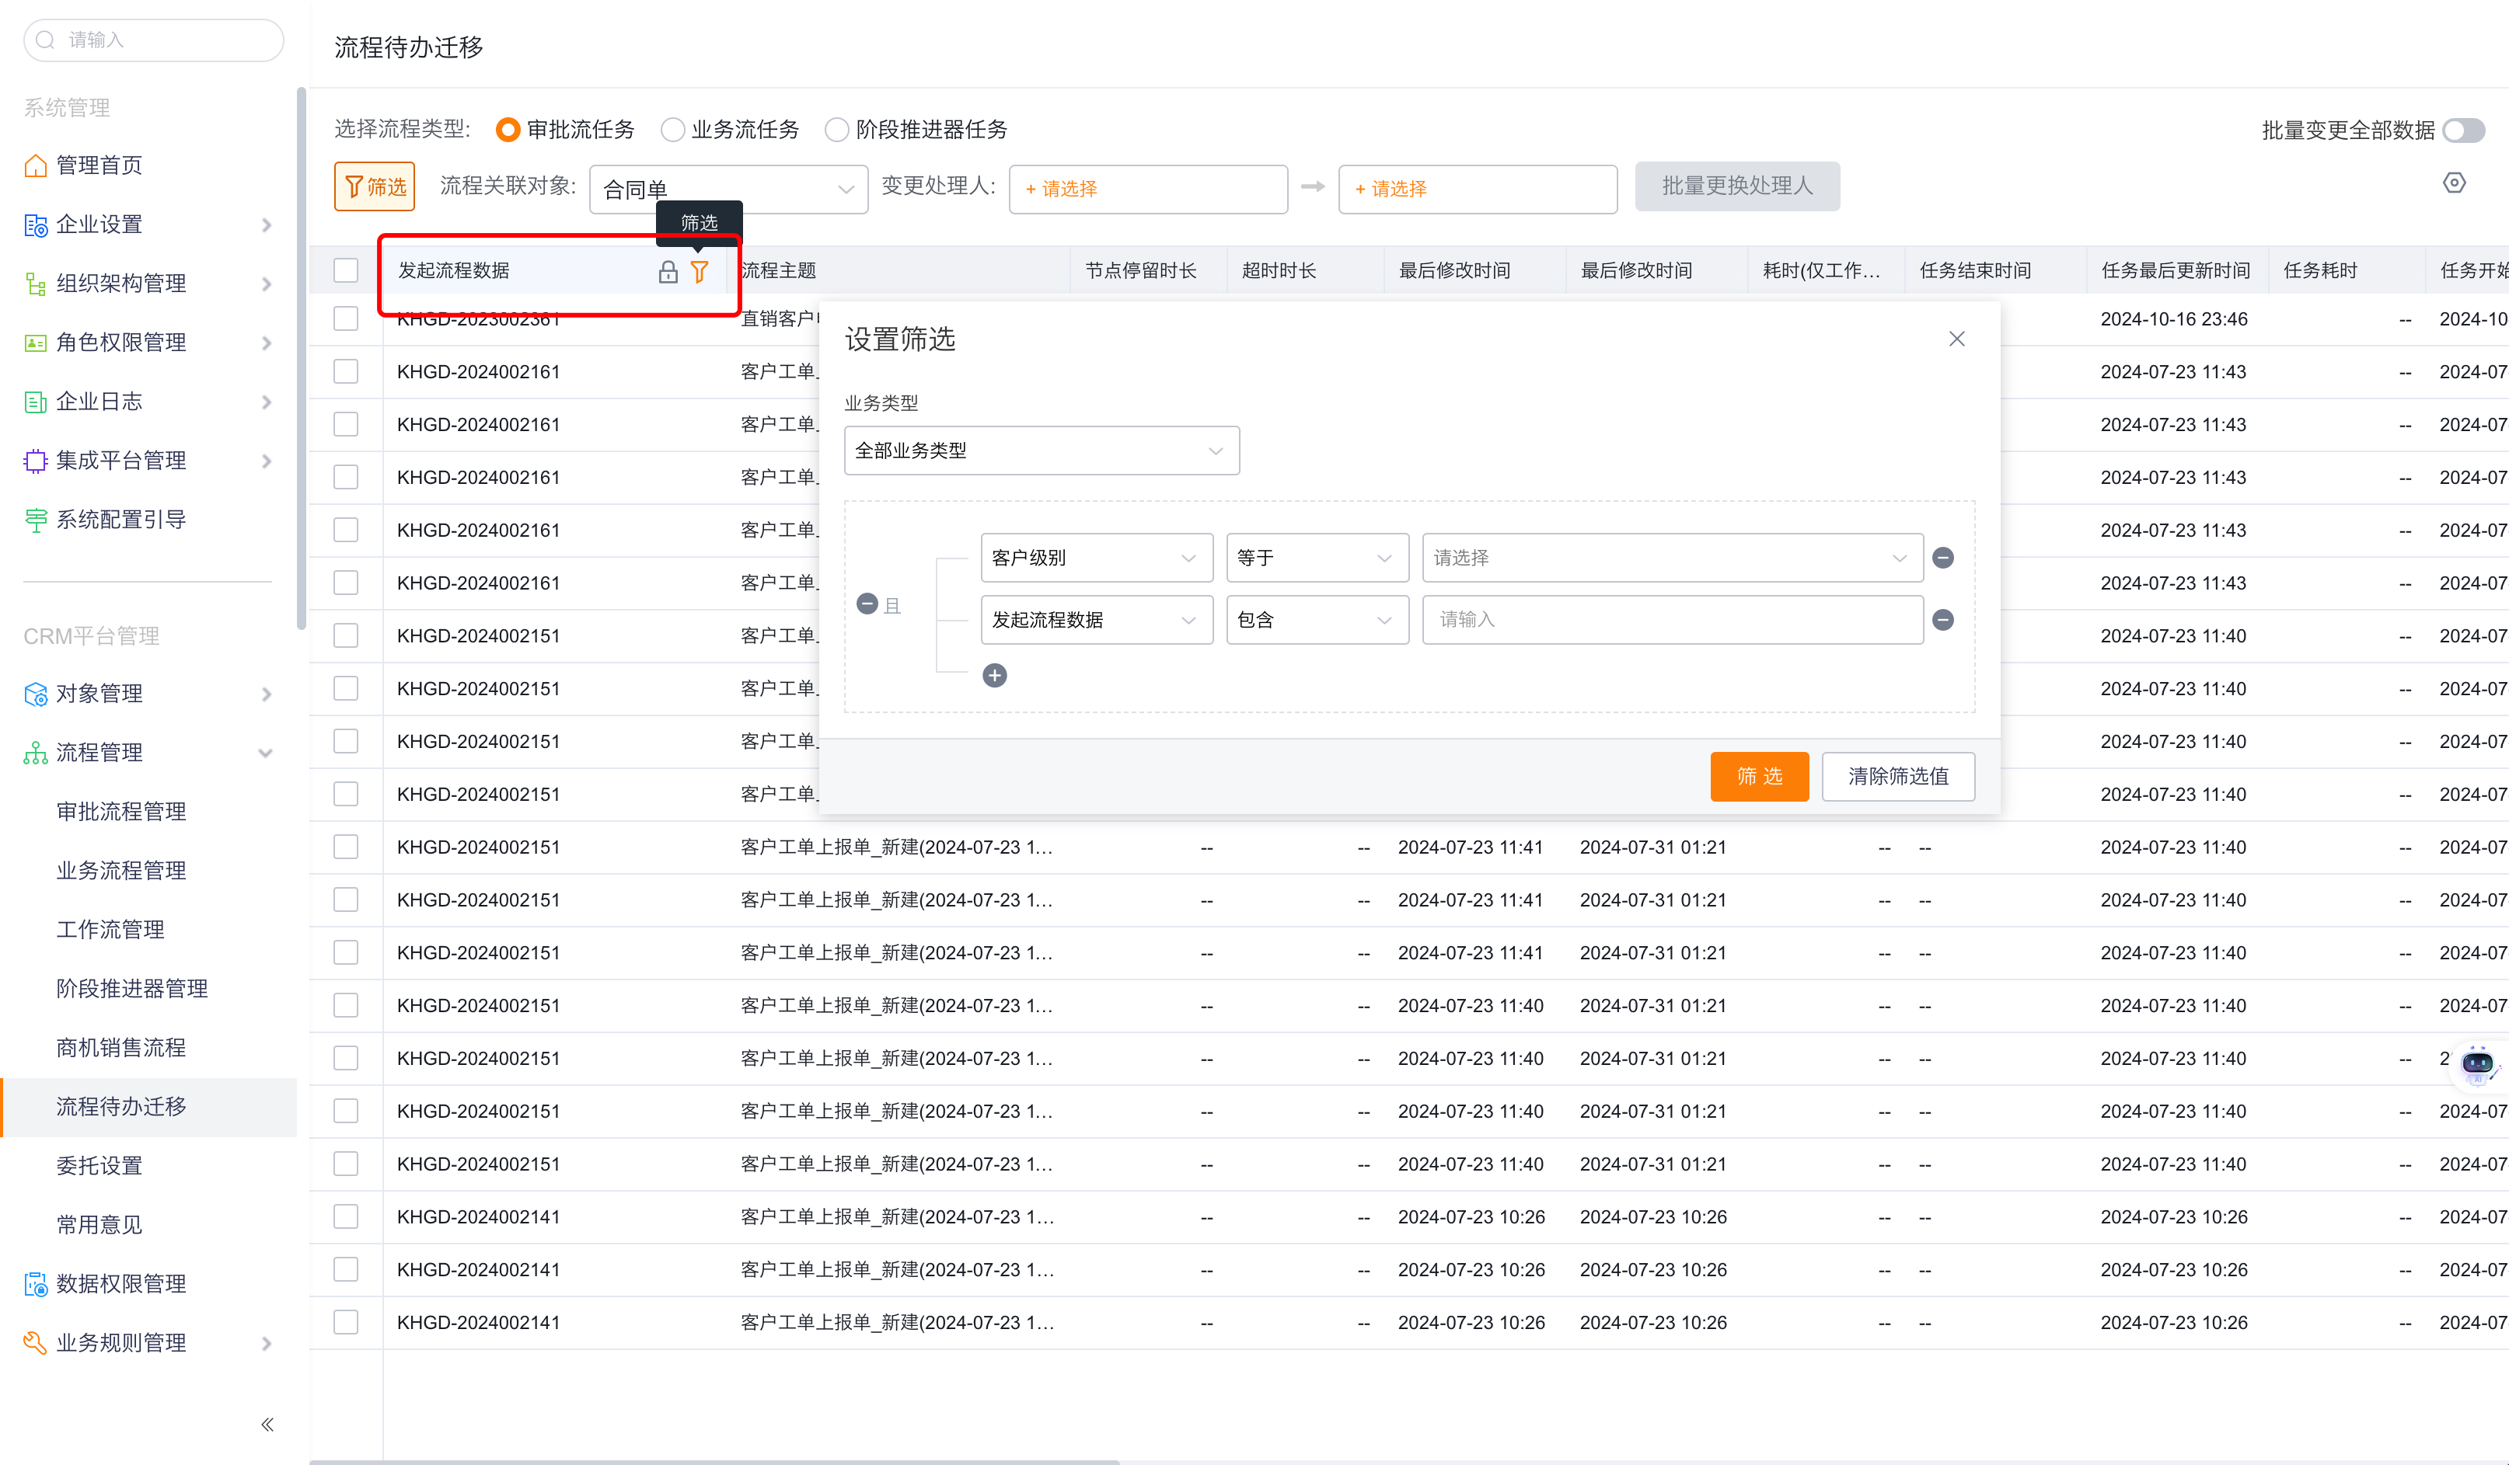Check the KHGD-2023002361 row checkbox

click(x=345, y=318)
